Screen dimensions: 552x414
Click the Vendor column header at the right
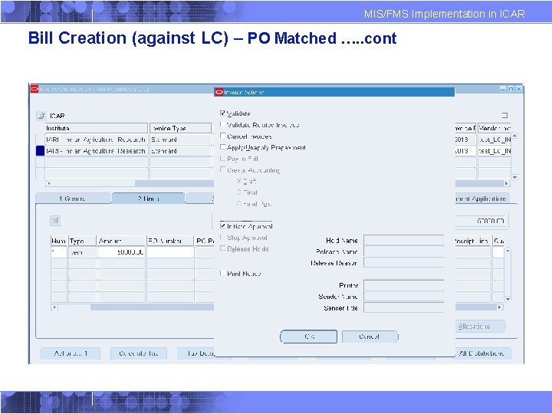495,128
